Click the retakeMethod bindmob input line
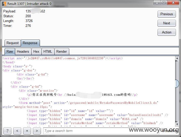Viewport: 181px width, 137px height. (x=95, y=123)
